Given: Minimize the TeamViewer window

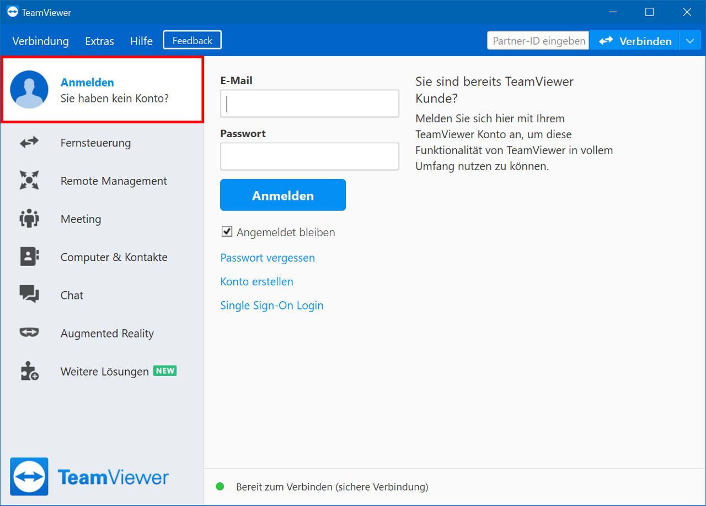Looking at the screenshot, I should (612, 12).
